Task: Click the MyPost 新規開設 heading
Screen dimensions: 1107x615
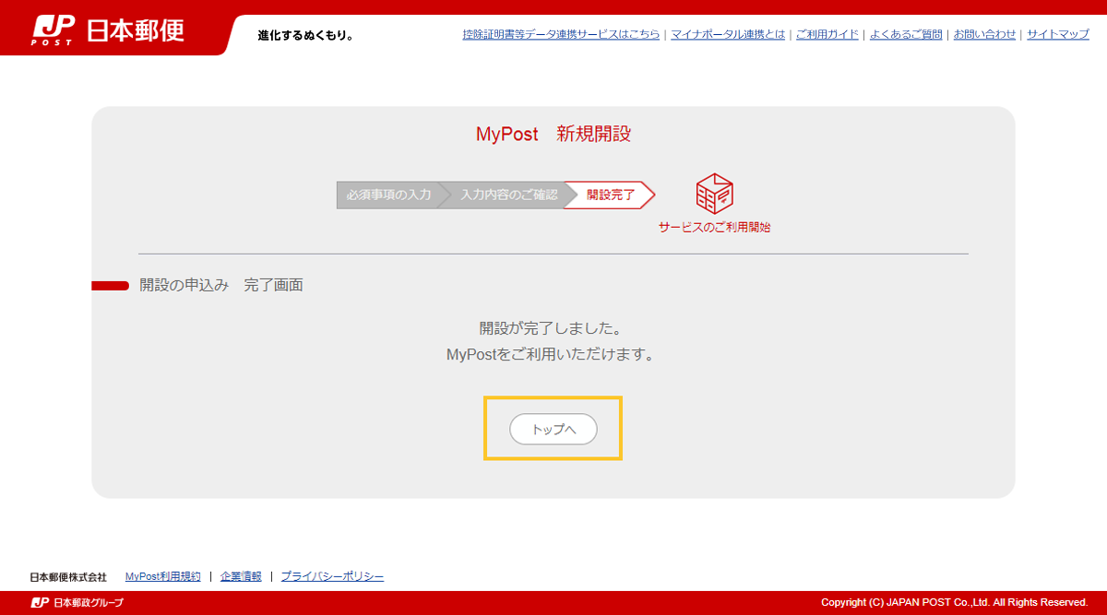Action: [x=553, y=134]
